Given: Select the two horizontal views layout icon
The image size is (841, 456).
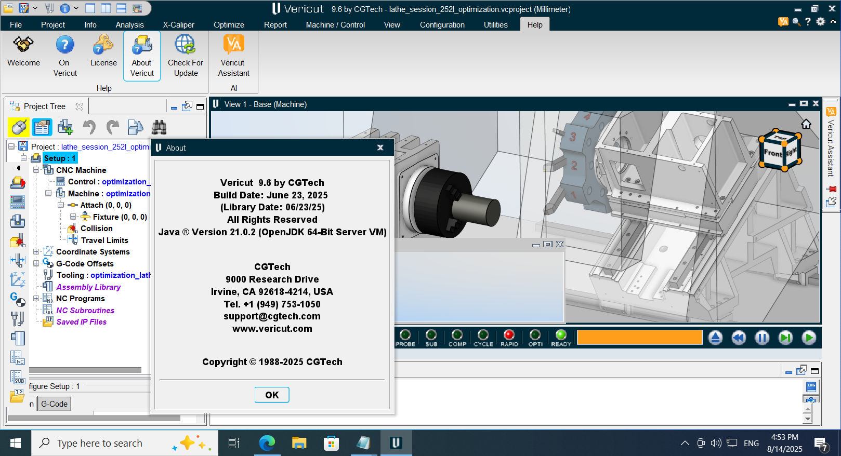Looking at the screenshot, I should [121, 8].
